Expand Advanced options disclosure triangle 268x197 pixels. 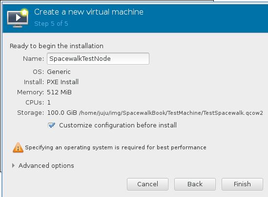coord(13,165)
